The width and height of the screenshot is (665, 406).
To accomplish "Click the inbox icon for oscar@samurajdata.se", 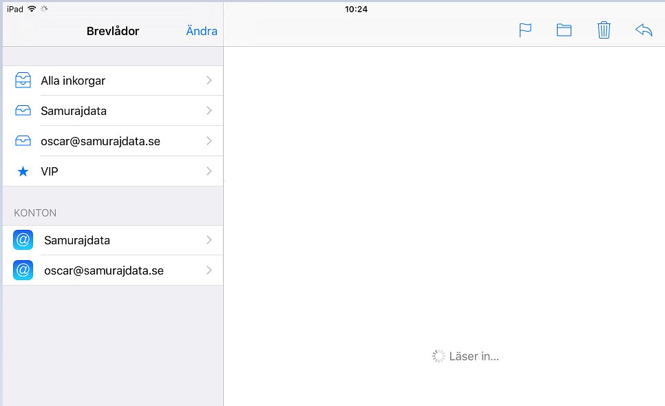I will (23, 140).
